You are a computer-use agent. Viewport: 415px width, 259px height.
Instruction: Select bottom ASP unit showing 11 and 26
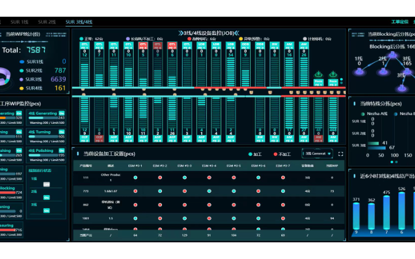point(172,120)
